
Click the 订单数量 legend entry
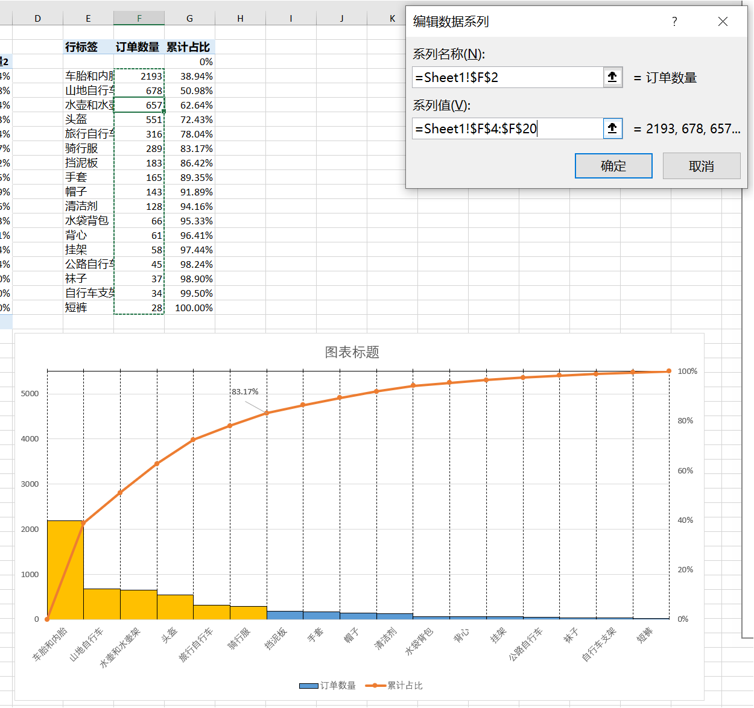coord(328,686)
